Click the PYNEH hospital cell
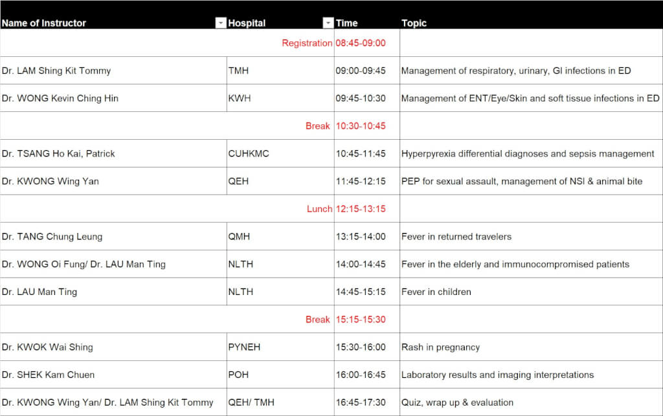The height and width of the screenshot is (416, 663). point(244,347)
